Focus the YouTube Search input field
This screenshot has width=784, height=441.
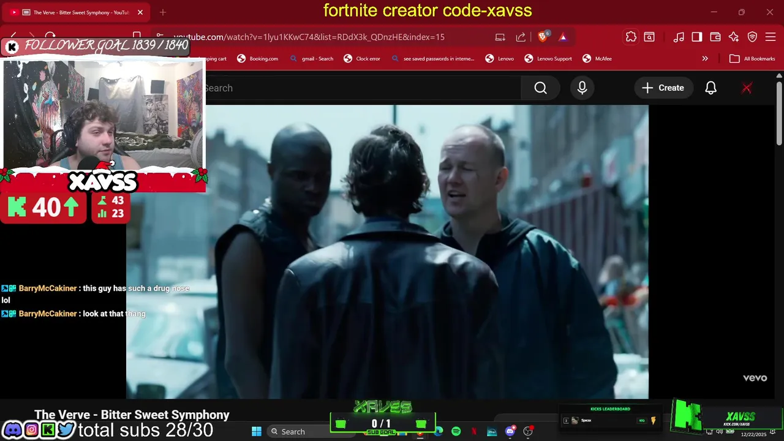point(363,88)
